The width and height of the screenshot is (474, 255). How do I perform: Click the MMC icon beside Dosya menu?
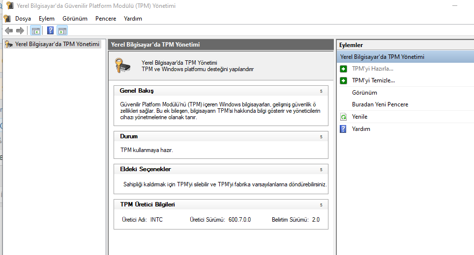pos(7,18)
